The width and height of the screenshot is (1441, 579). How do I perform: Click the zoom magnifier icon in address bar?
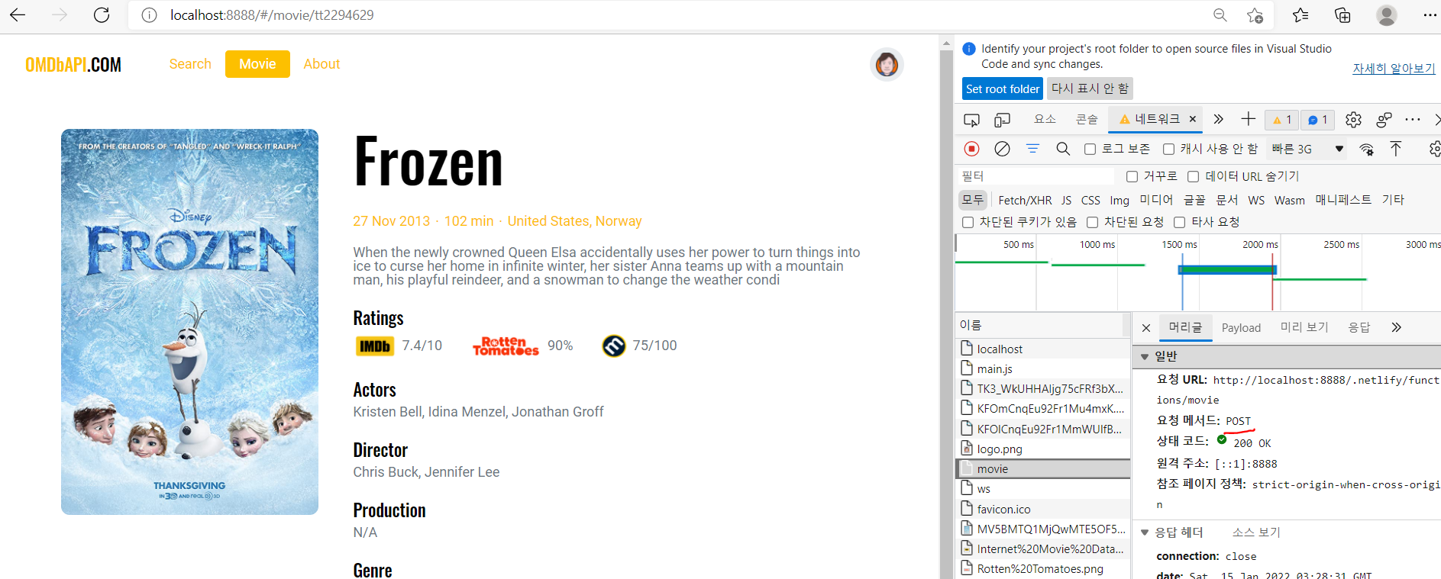tap(1220, 15)
